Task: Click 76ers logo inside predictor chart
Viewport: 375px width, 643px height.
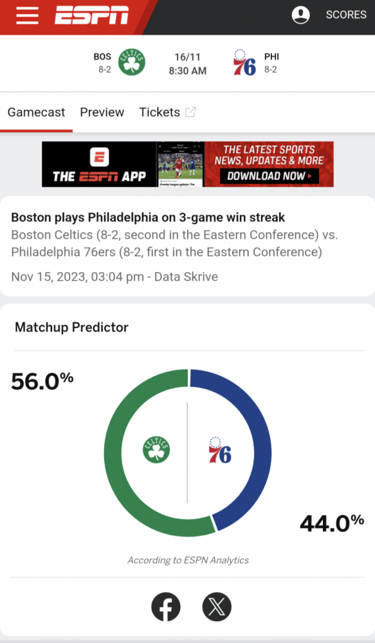Action: tap(220, 450)
